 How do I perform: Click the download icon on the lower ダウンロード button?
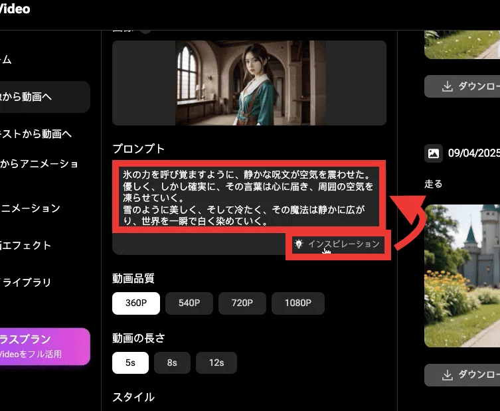point(448,375)
